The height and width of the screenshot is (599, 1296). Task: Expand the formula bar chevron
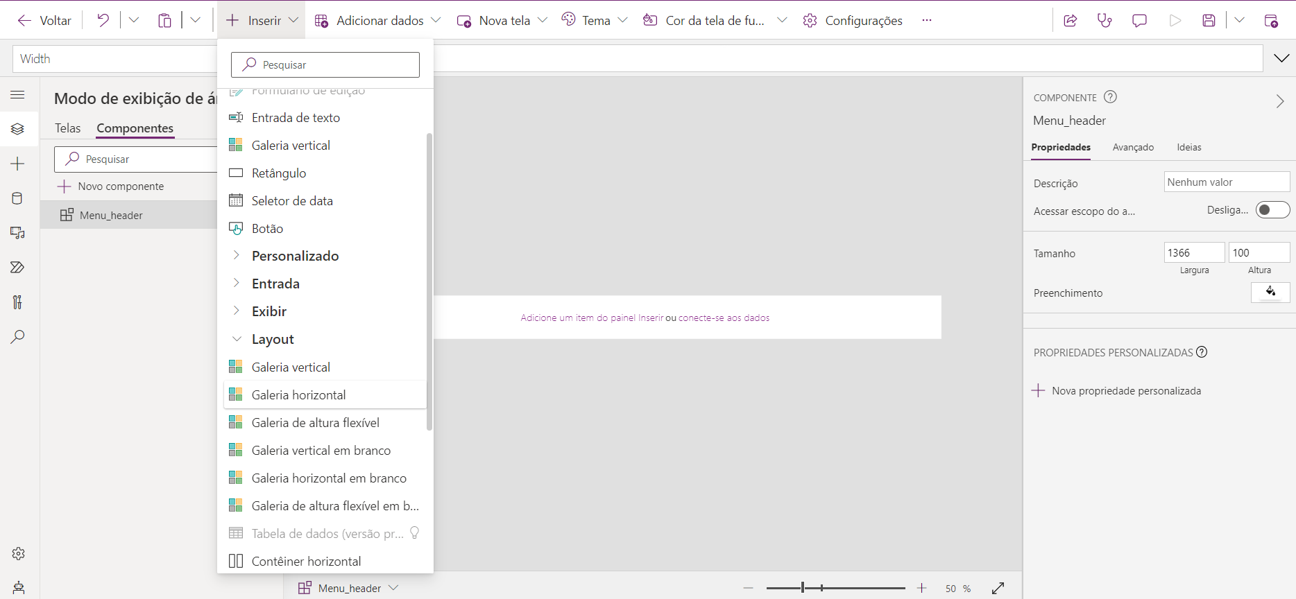[1281, 58]
